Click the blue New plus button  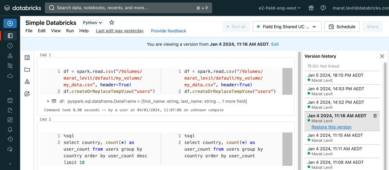point(10,23)
